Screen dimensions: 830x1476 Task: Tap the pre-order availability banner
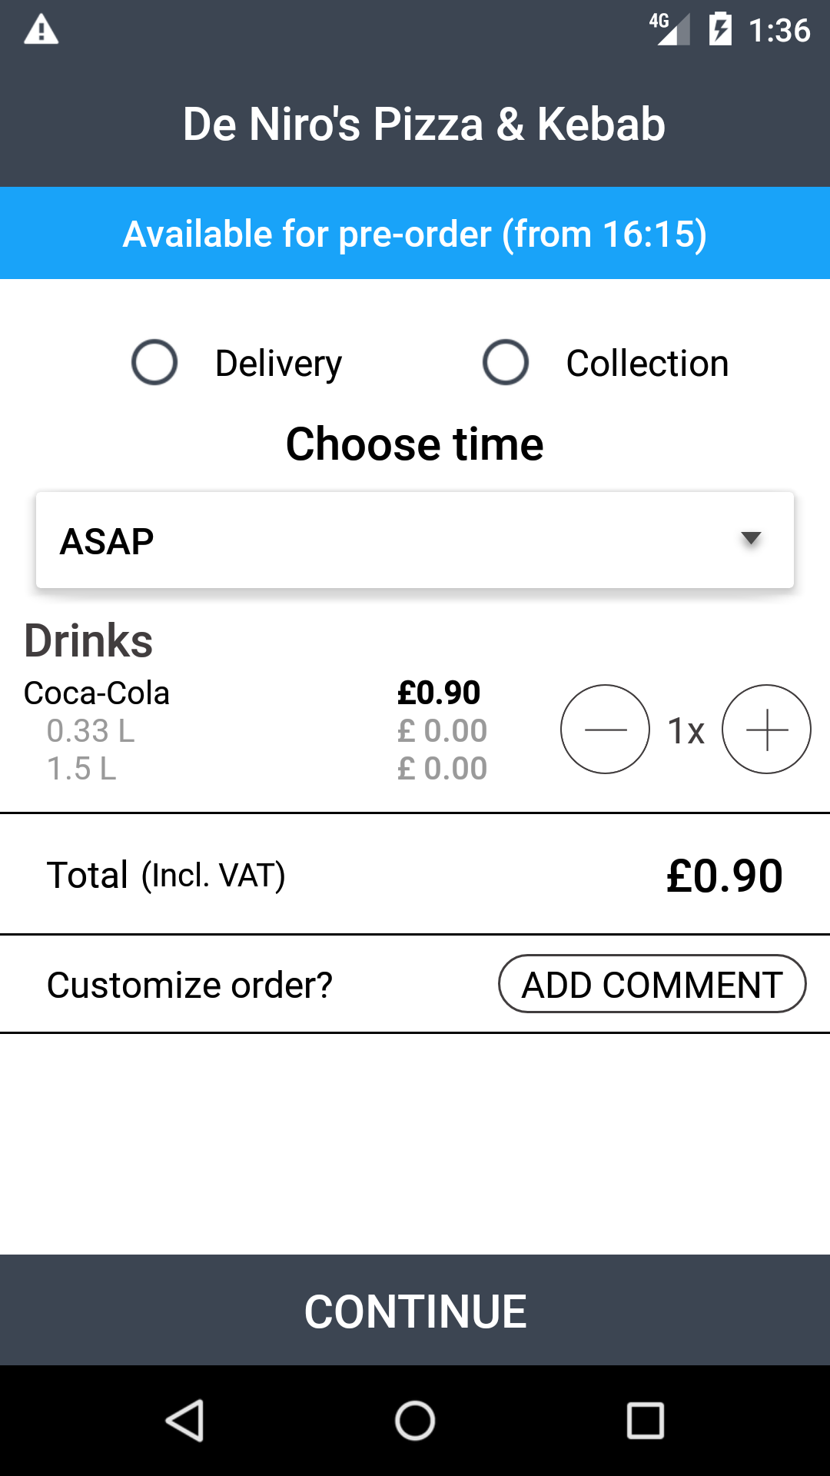(x=415, y=234)
